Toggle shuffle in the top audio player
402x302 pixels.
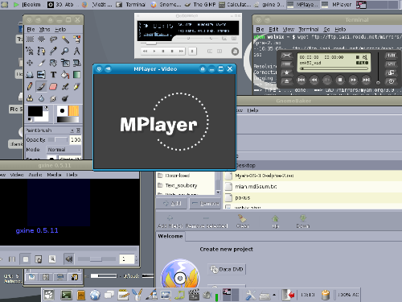click(x=210, y=51)
